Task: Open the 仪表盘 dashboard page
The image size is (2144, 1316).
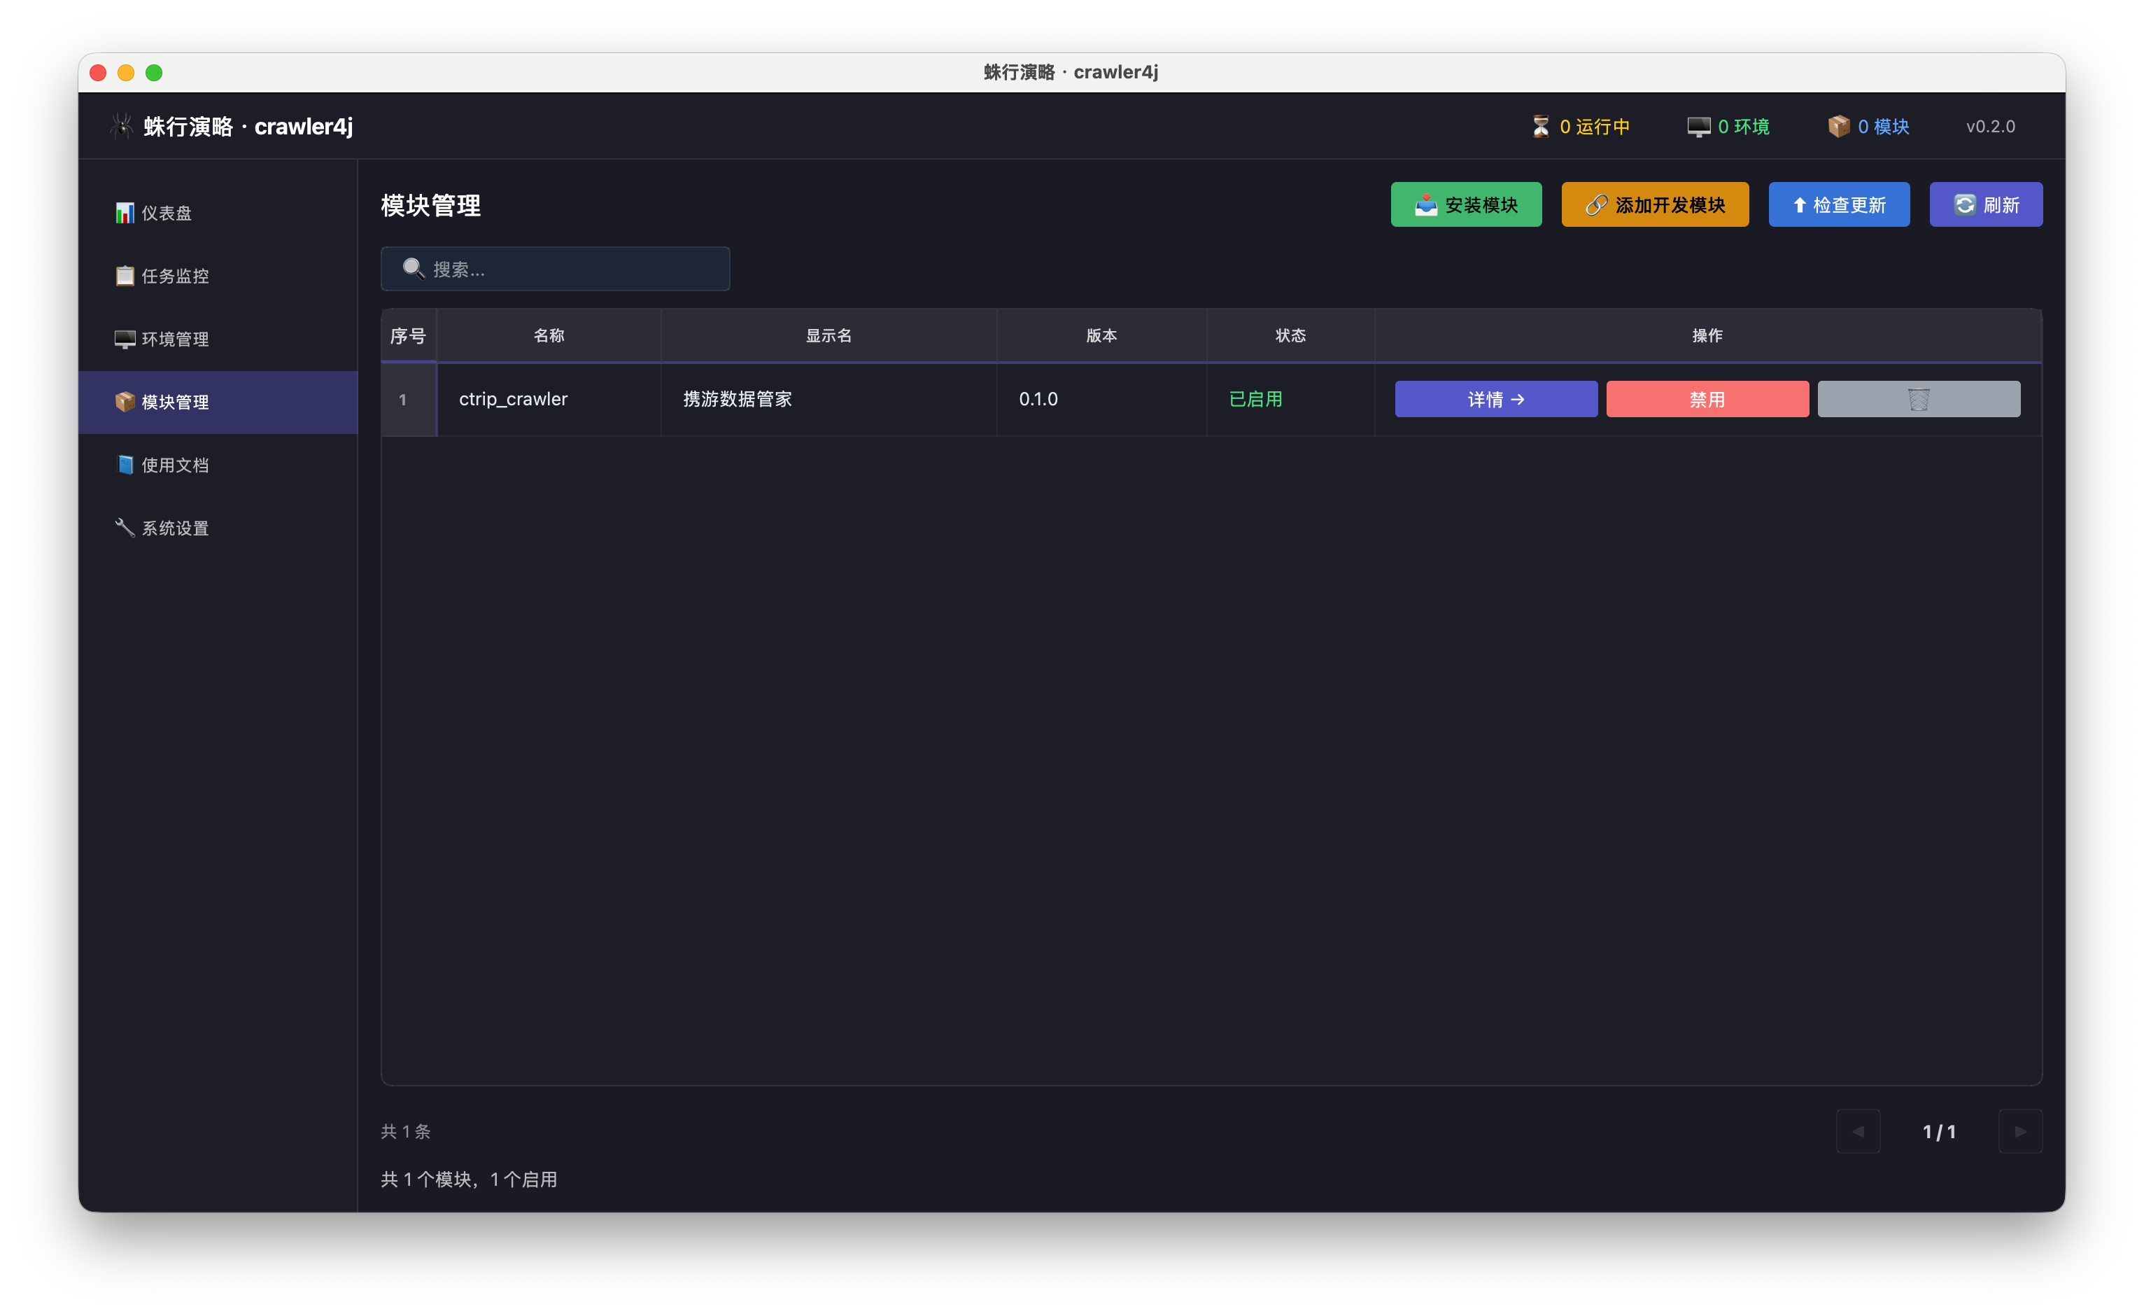Action: (x=218, y=213)
